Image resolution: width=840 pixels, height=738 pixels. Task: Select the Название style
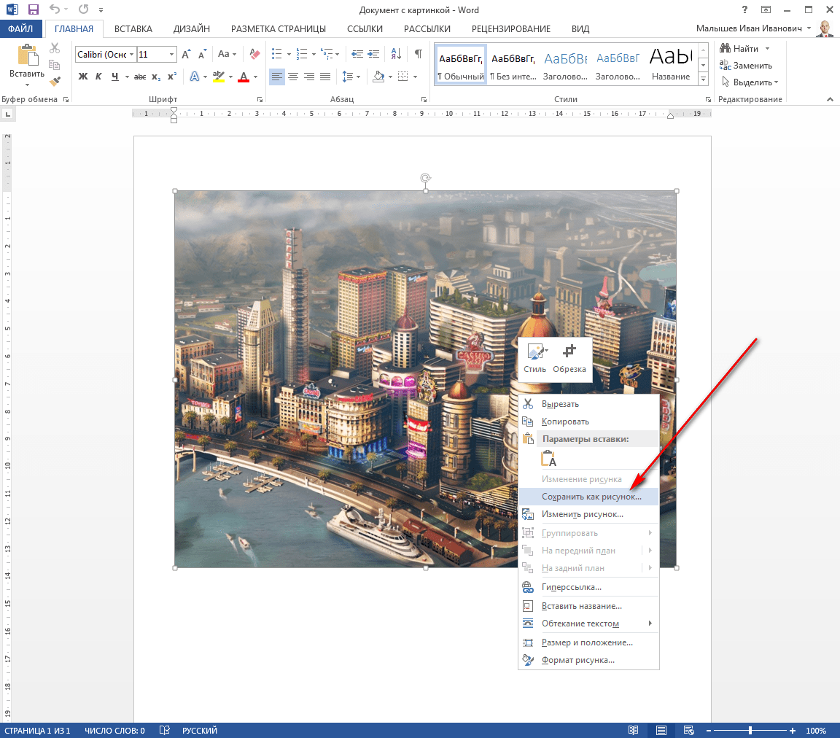(x=671, y=66)
